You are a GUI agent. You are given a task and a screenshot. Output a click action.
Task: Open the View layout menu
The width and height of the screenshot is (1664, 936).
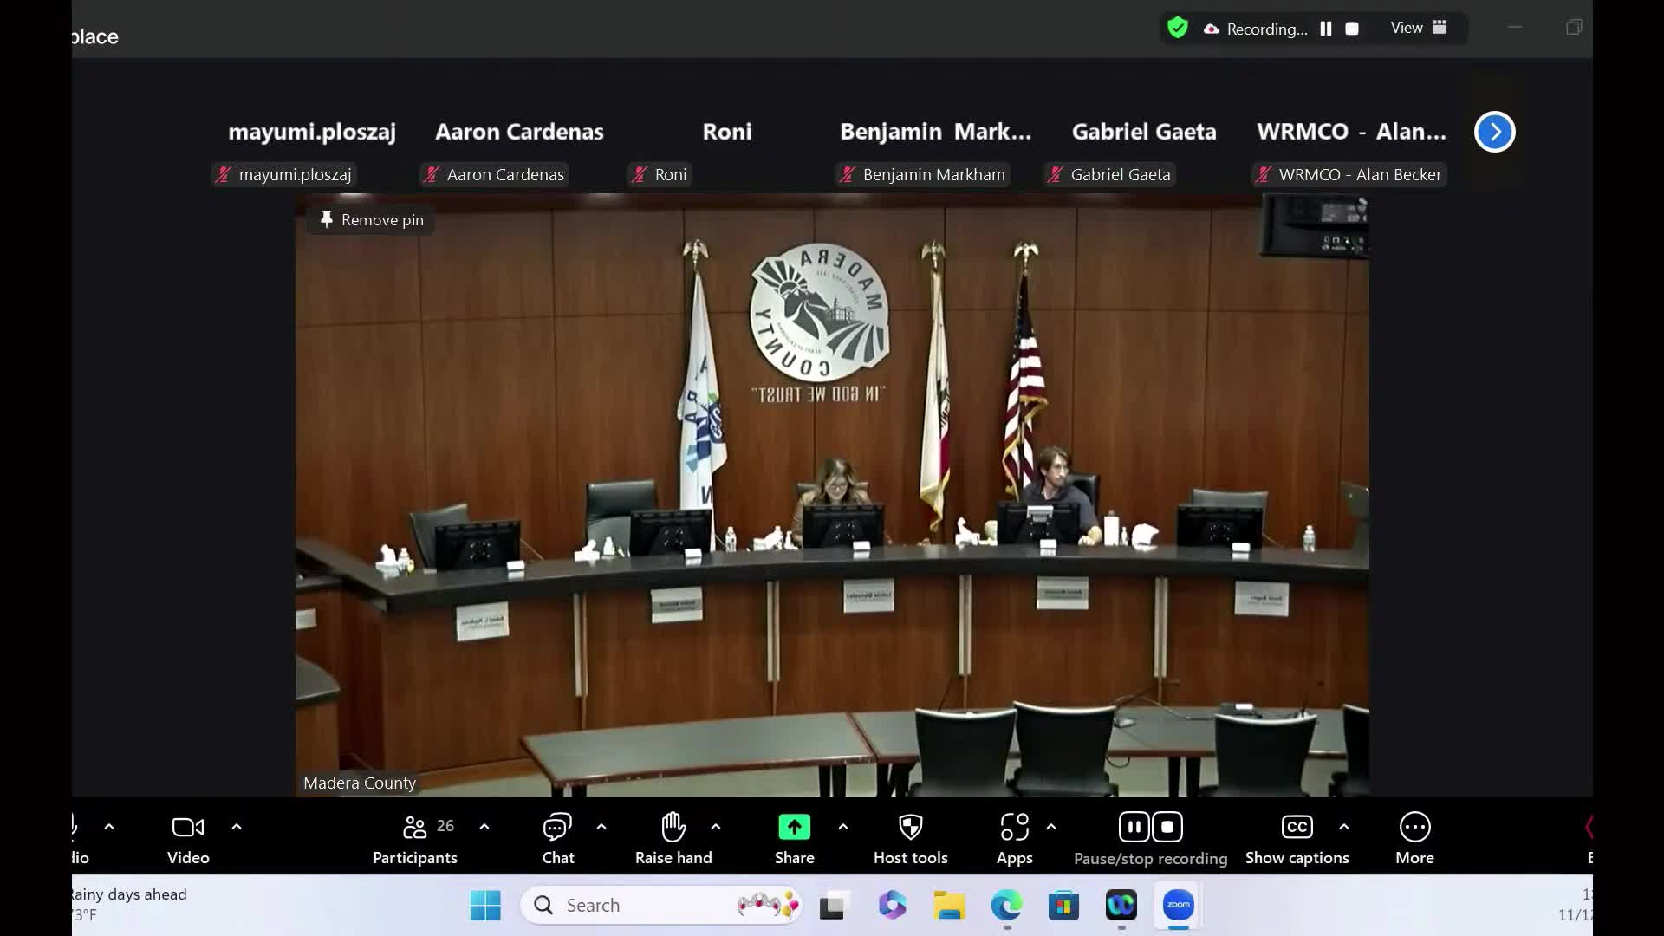[1419, 28]
